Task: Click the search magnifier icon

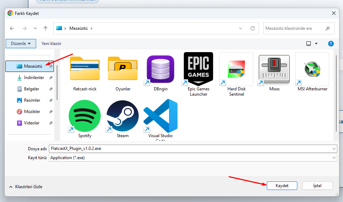Action: coord(327,28)
